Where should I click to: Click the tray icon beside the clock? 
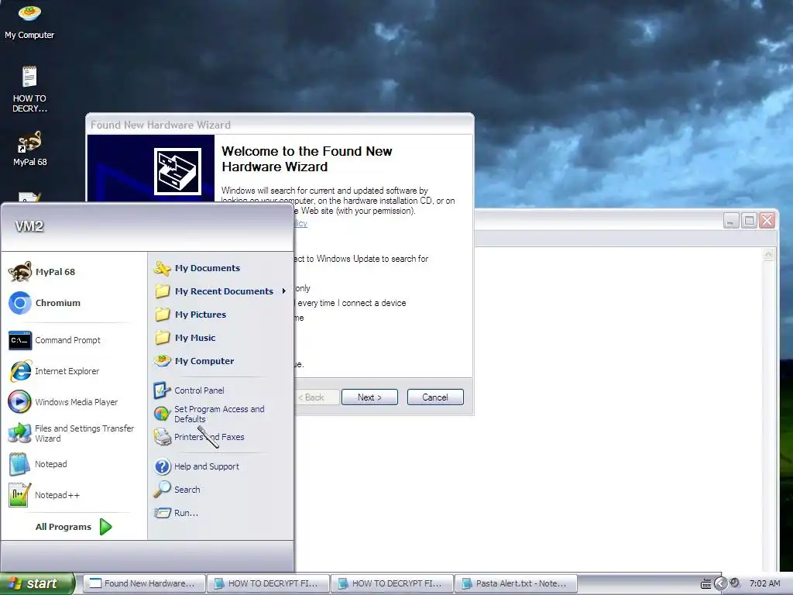click(x=735, y=583)
